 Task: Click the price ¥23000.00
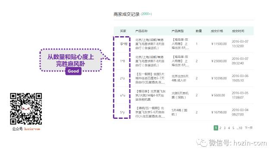[219, 61]
